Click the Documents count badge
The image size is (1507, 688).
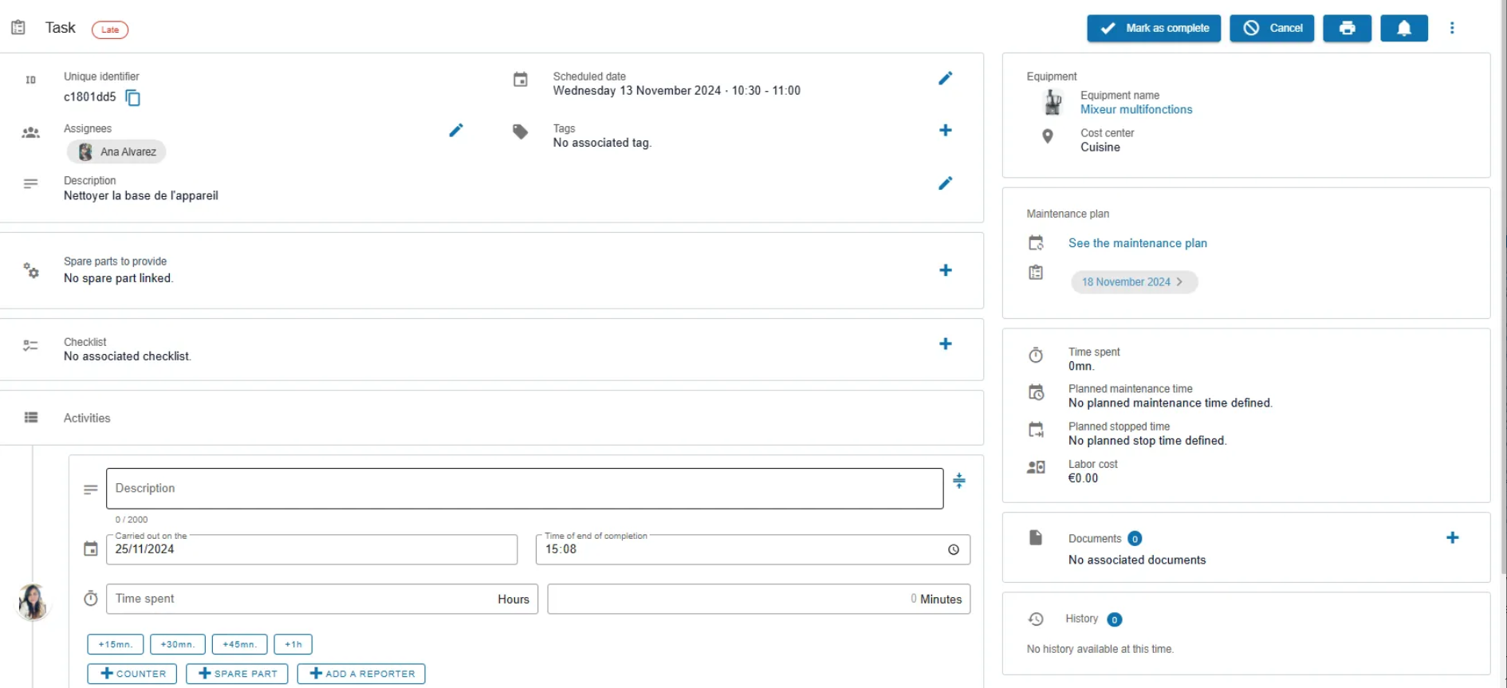coord(1135,539)
